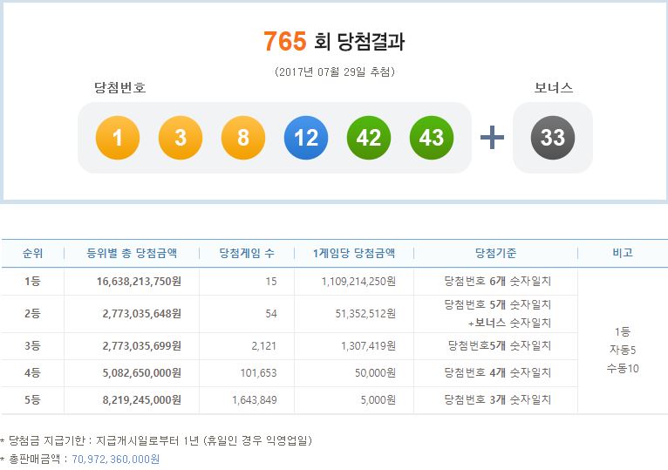Viewport: 668px width, 470px height.
Task: Click criteria 당첨번호 5개 숫자일치 +보너스 숫자일치
Action: (x=498, y=314)
